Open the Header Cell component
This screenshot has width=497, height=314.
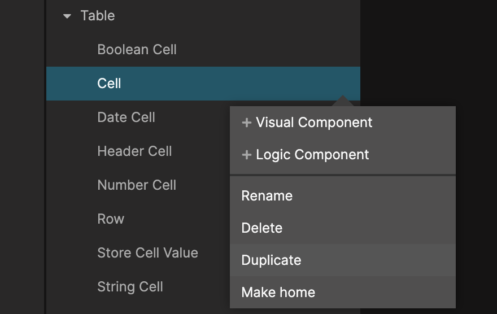(x=134, y=151)
